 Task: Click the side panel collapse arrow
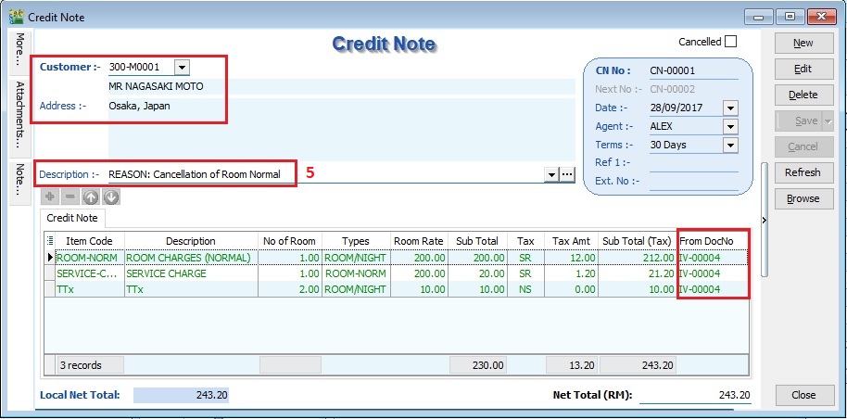pyautogui.click(x=764, y=220)
